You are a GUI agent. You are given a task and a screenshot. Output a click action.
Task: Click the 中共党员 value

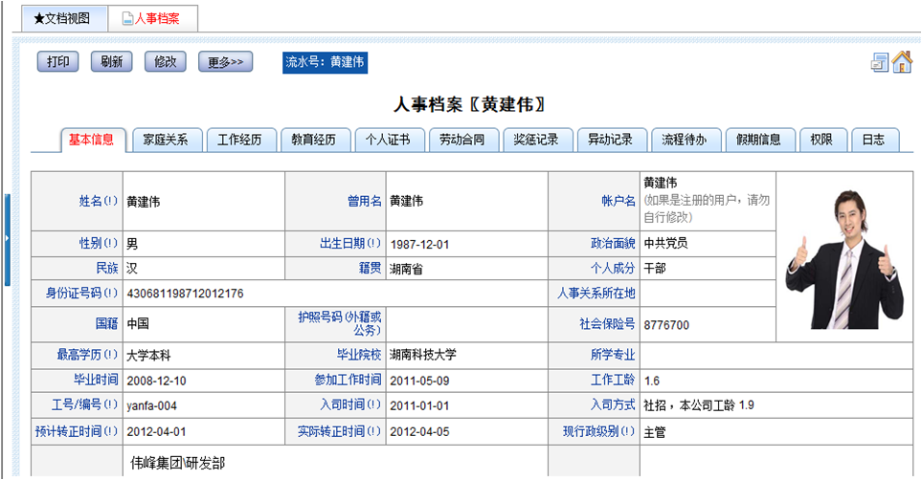click(x=665, y=243)
